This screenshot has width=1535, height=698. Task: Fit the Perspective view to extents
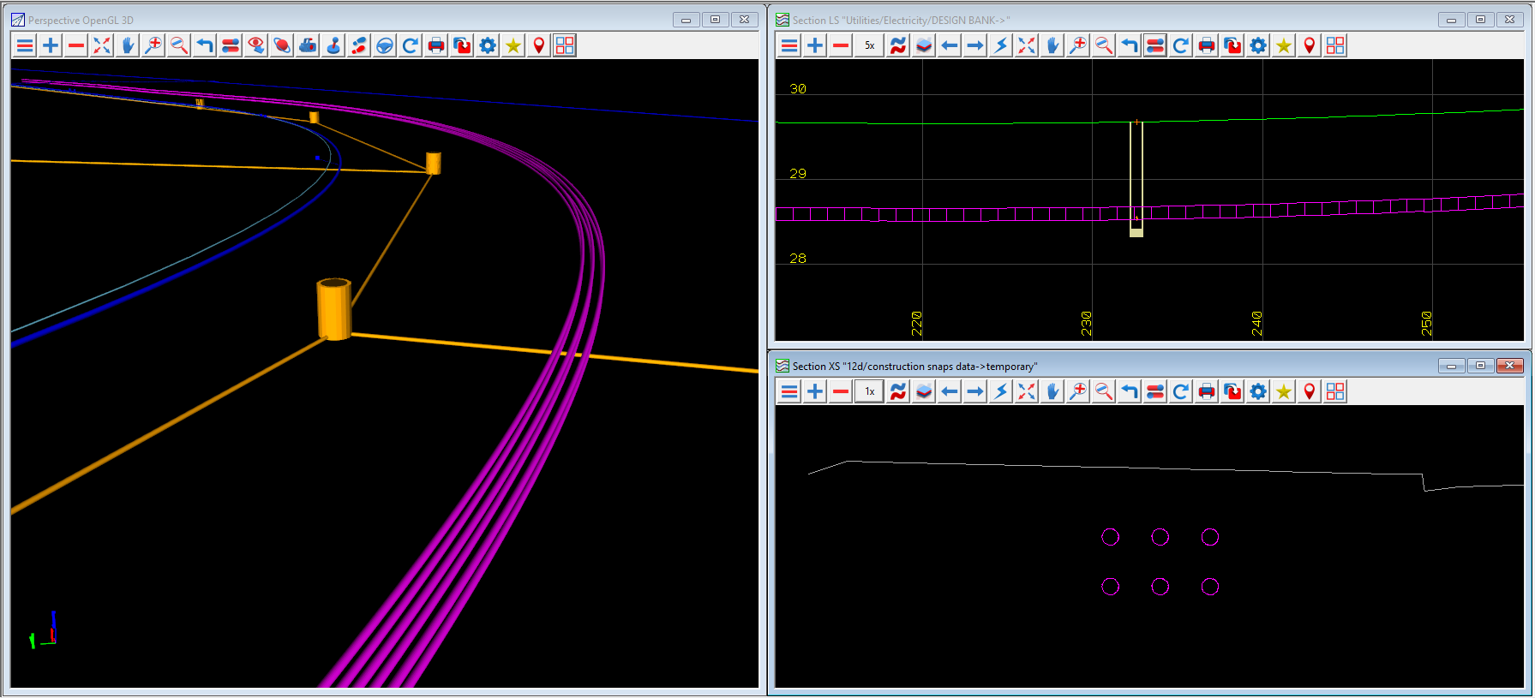tap(102, 45)
